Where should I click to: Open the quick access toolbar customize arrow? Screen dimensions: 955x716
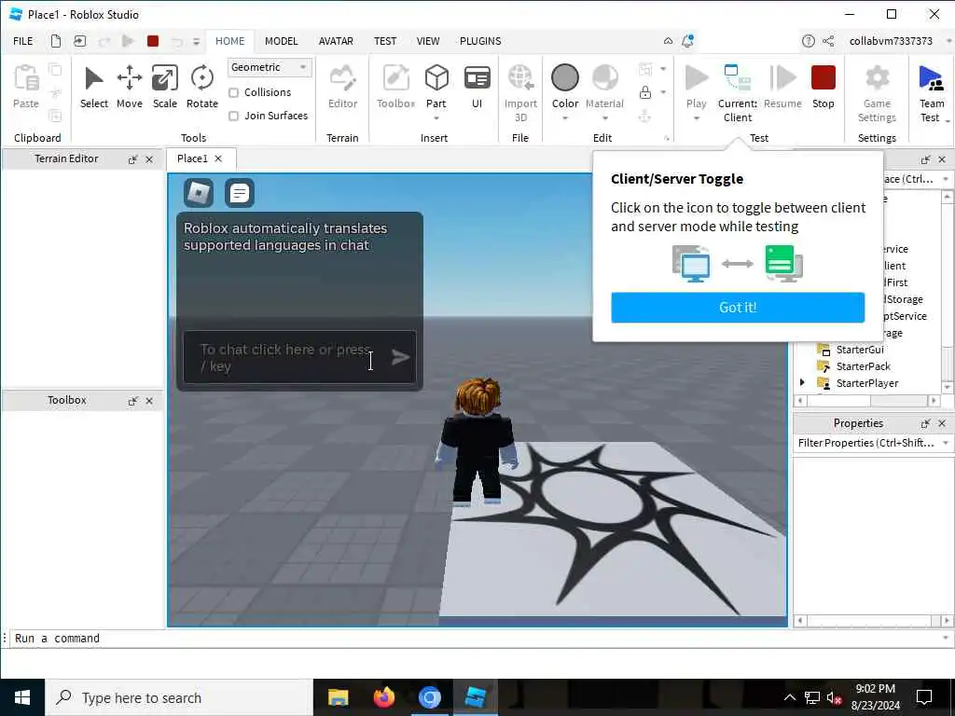pos(196,41)
